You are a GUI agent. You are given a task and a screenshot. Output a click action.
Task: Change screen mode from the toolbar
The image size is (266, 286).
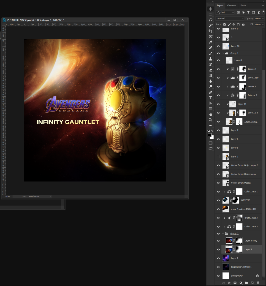tap(211, 148)
